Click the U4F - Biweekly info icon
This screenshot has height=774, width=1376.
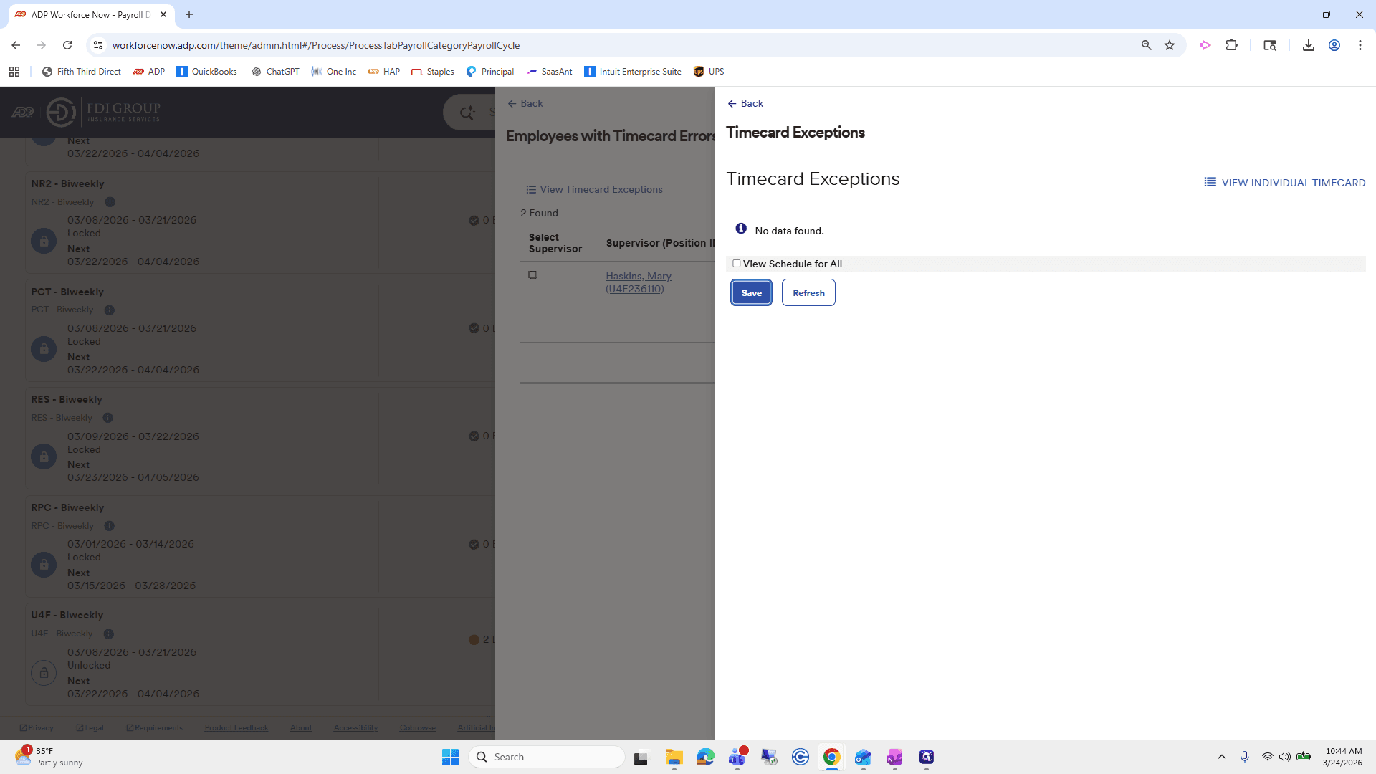pyautogui.click(x=109, y=634)
